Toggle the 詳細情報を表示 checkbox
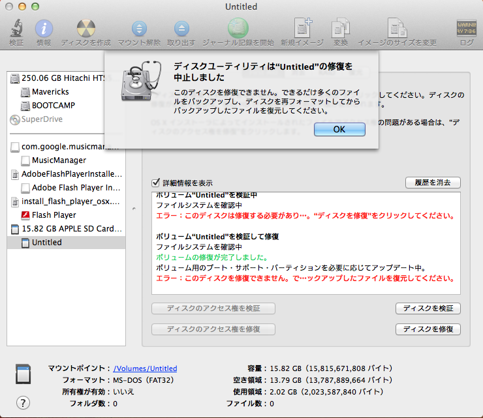 (155, 183)
